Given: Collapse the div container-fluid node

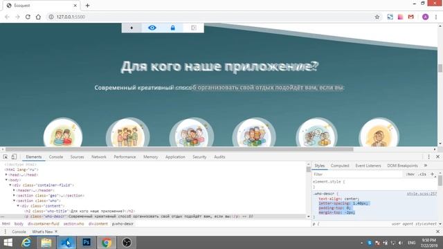Looking at the screenshot, I should (x=10, y=185).
